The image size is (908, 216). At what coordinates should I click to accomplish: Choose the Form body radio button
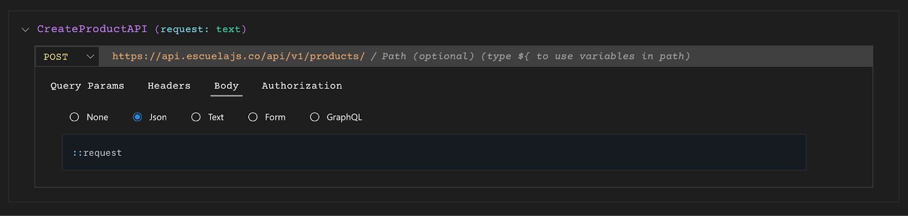click(253, 117)
